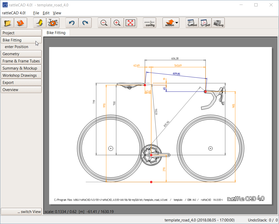Open Summary & Mockup section

click(x=21, y=68)
